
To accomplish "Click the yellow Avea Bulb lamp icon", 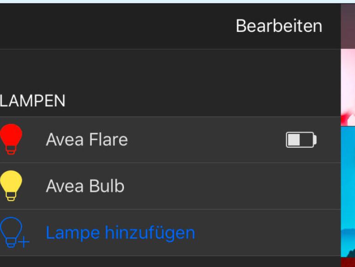I will tap(11, 185).
